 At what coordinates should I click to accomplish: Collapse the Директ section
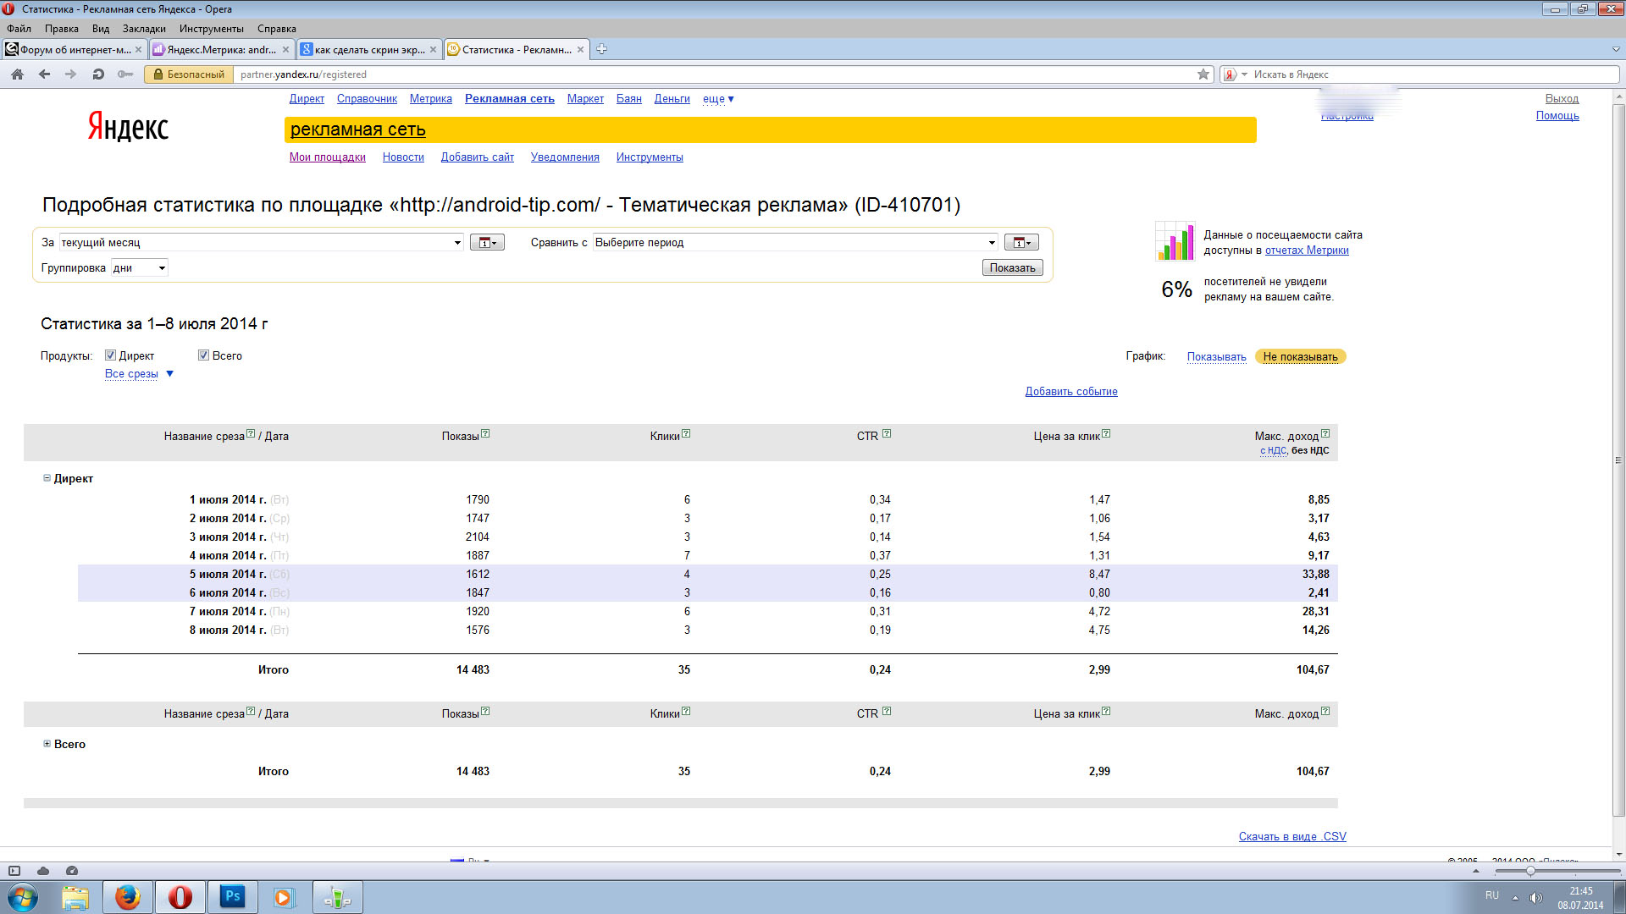[47, 478]
